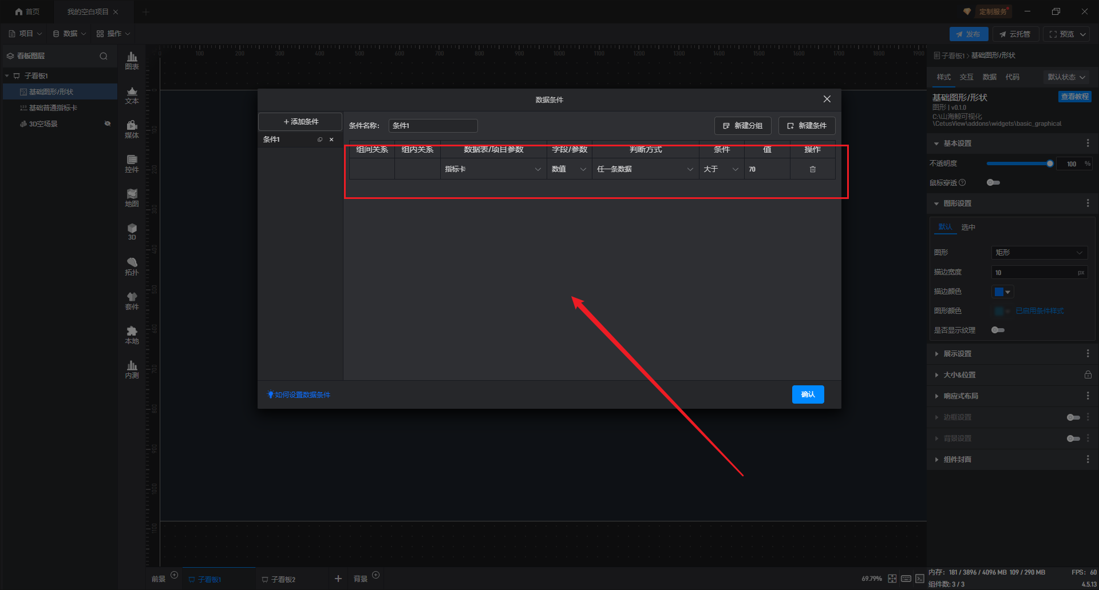Viewport: 1099px width, 590px height.
Task: Open the 判断方式 dropdown showing 任一条数据
Action: coord(645,169)
